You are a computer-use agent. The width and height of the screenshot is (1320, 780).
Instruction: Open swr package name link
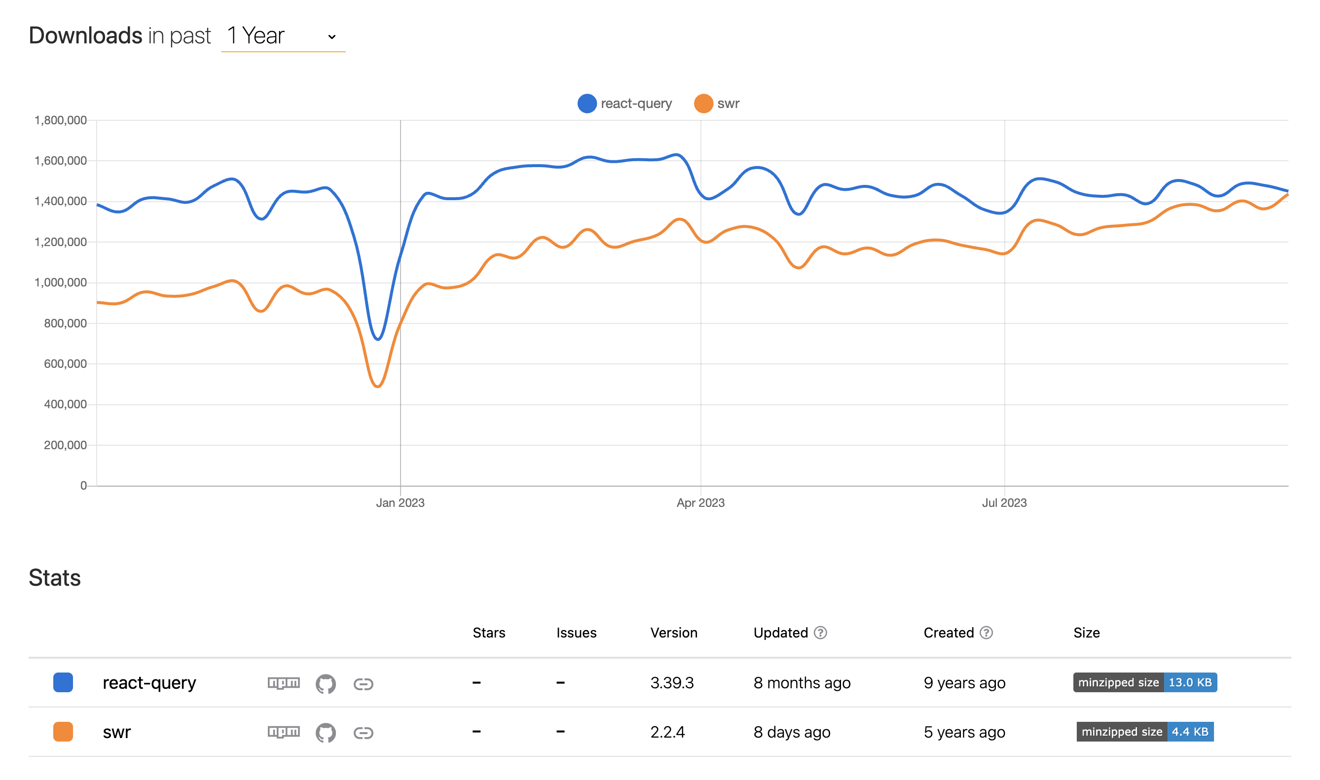tap(117, 732)
